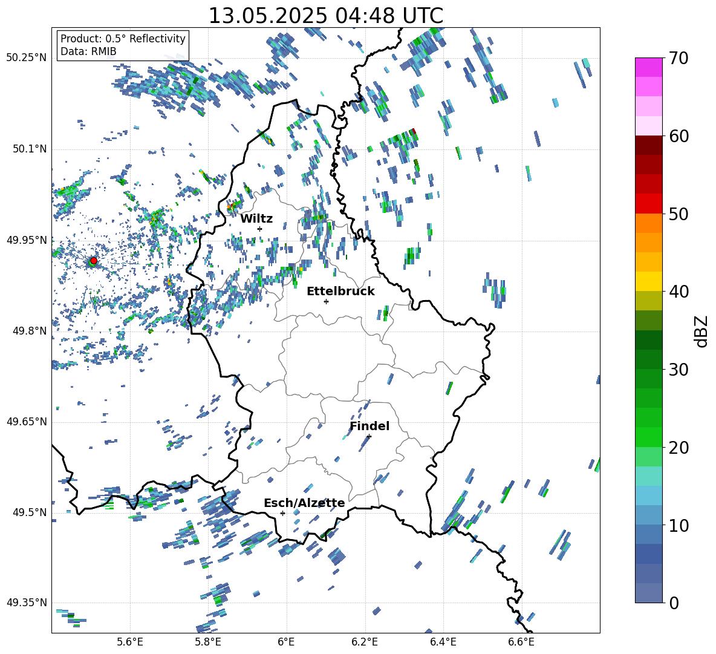Viewport: 716px width, 654px height.
Task: Click the colorbar tick label 20
Action: pos(679,447)
